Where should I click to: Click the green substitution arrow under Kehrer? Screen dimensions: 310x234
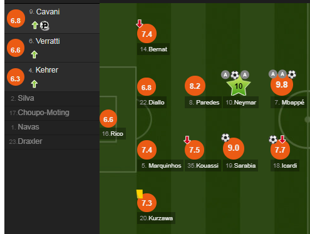34,84
